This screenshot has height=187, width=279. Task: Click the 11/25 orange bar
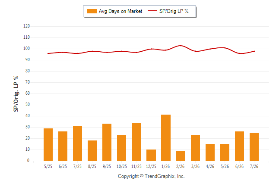tap(136, 142)
